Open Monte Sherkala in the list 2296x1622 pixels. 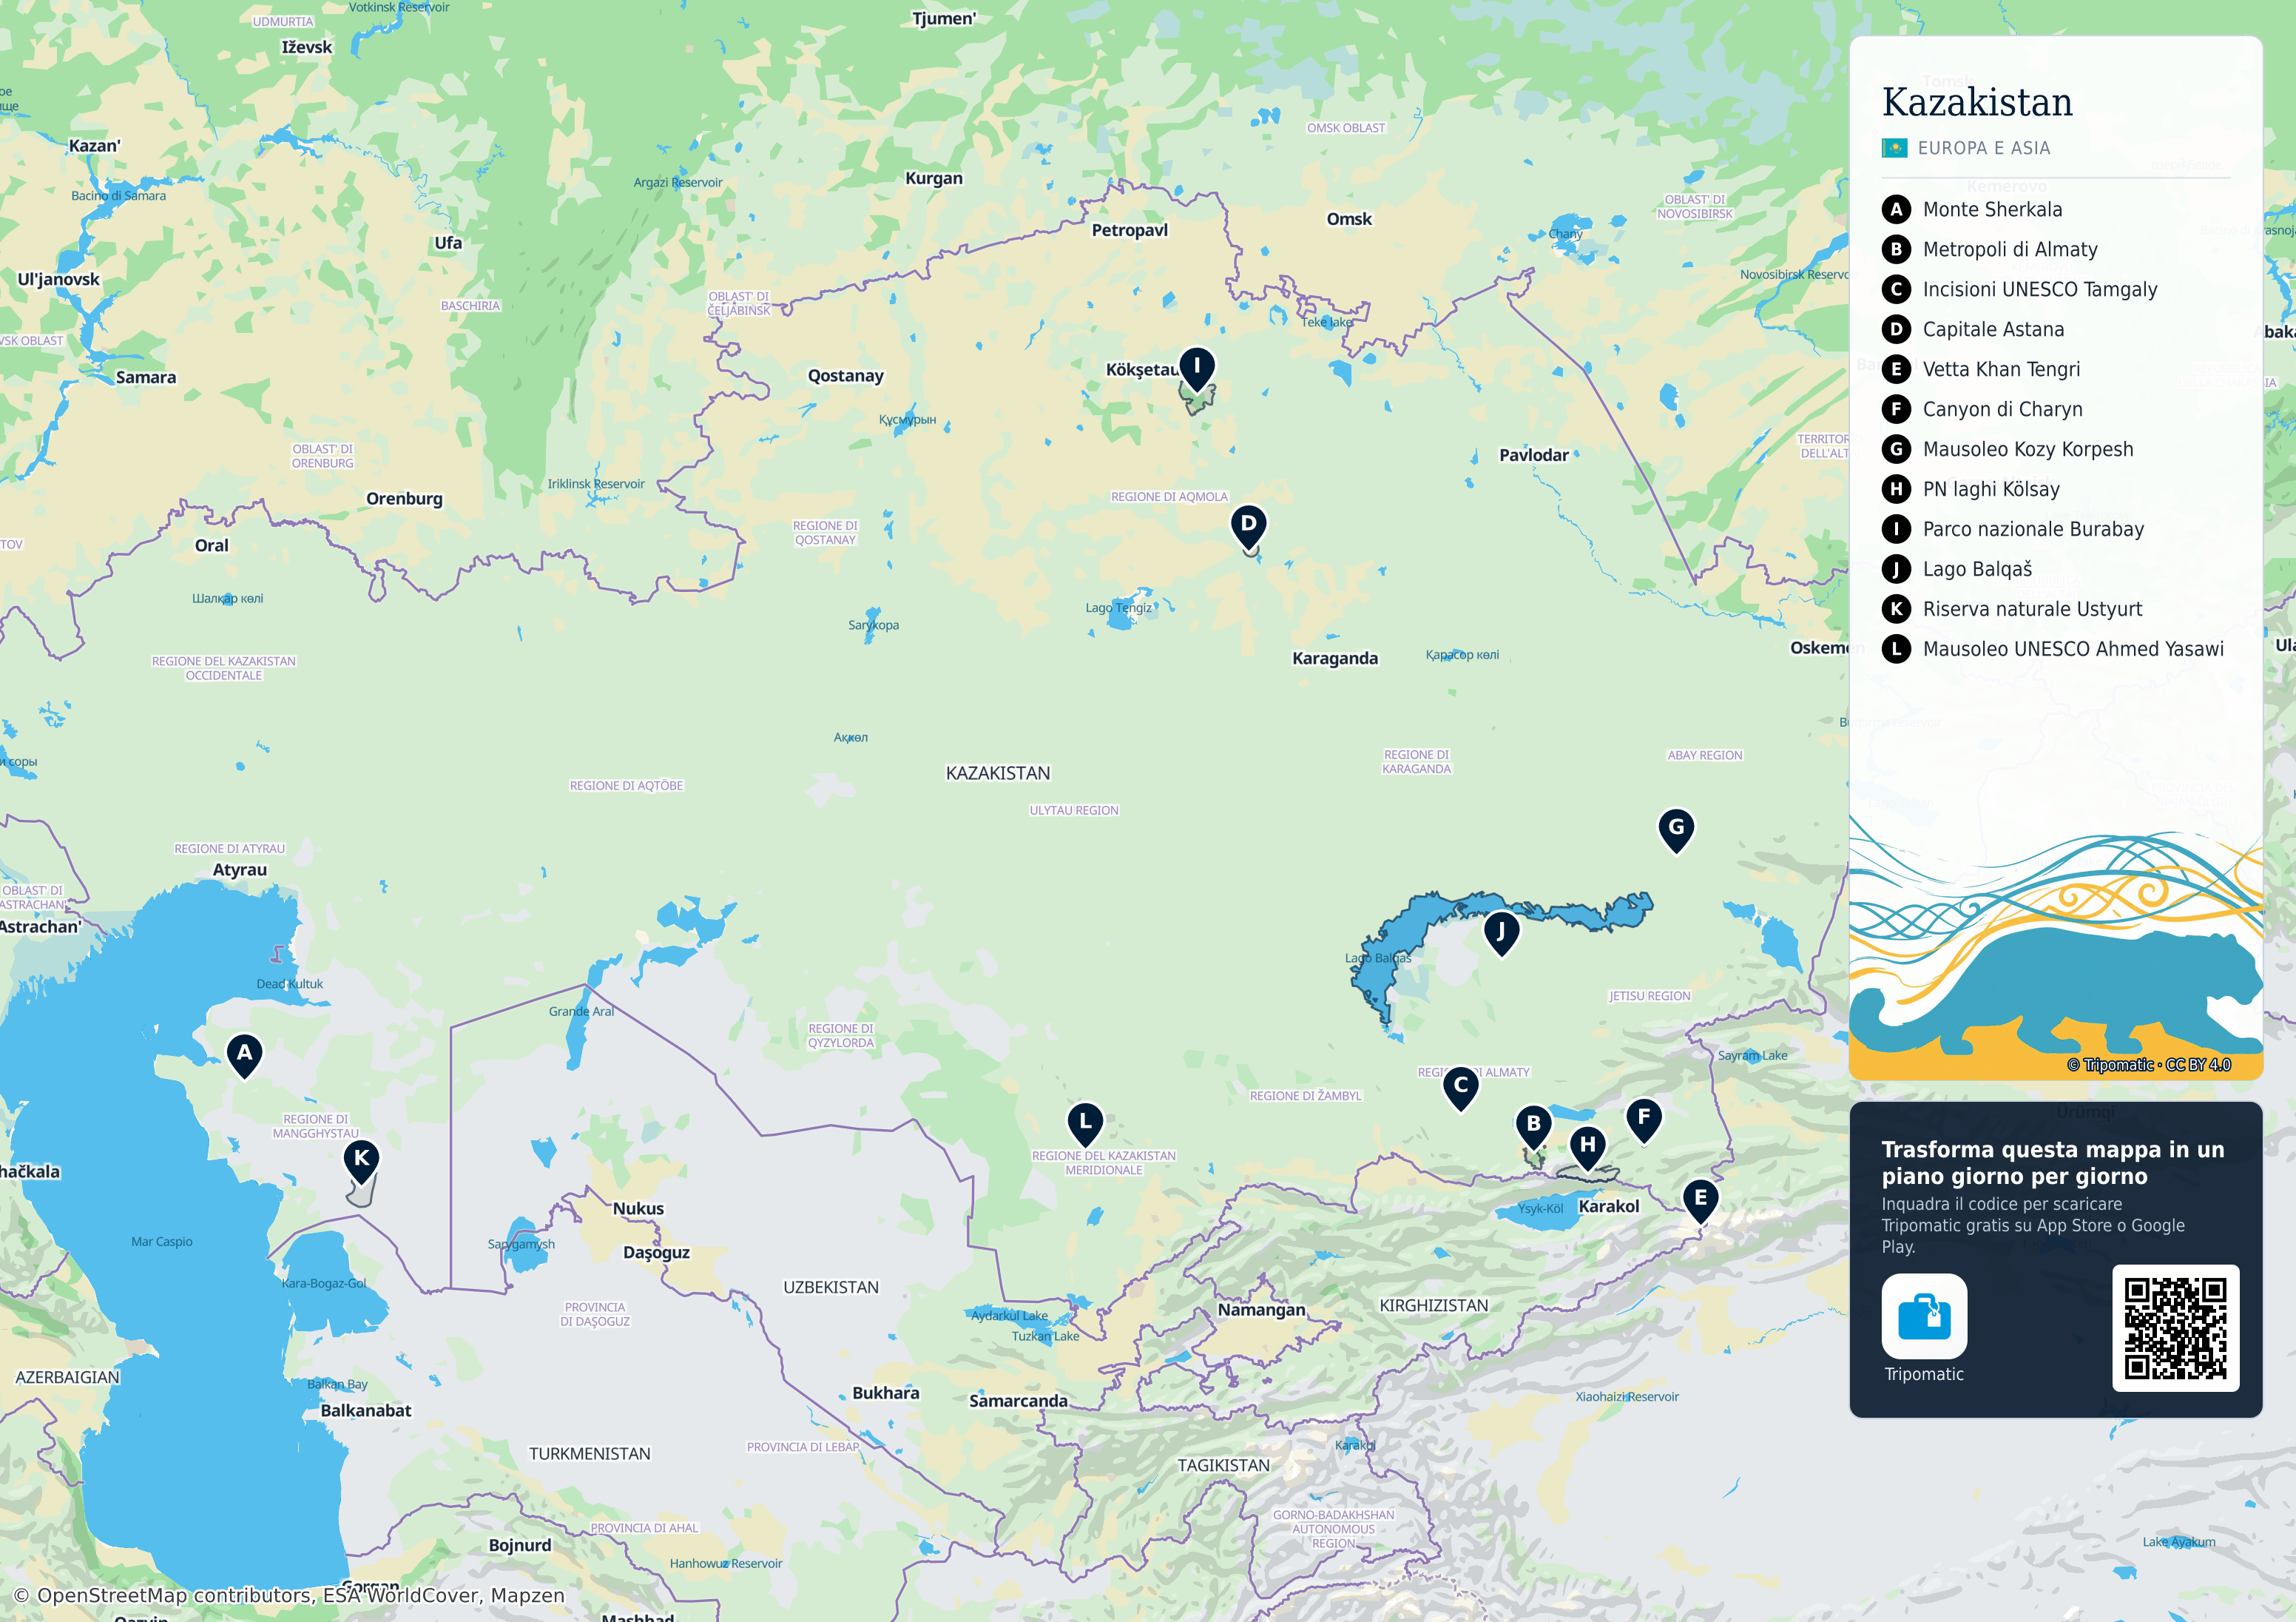1992,209
